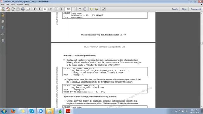
Task: Click the Fit One Full Page icon
Action: [85, 9]
